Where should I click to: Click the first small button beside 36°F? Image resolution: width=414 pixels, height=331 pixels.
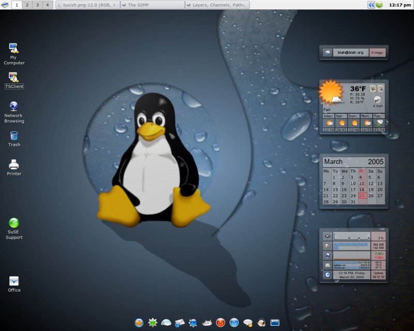[373, 88]
